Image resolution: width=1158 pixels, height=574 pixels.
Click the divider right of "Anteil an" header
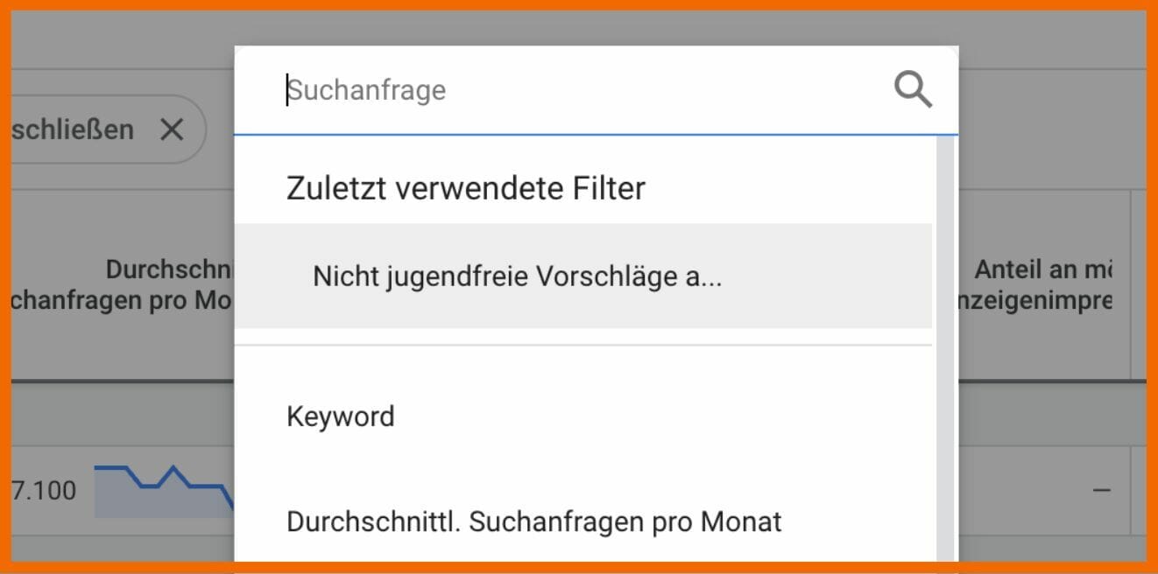[x=1132, y=284]
